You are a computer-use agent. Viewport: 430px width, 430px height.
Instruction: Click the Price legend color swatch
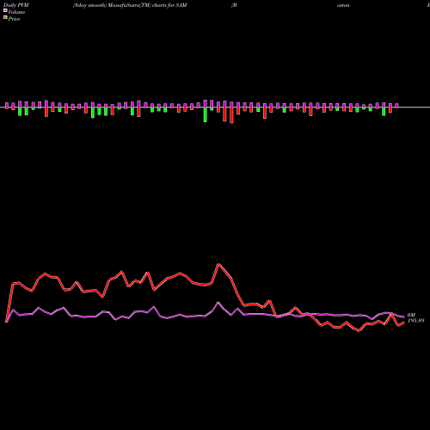pyautogui.click(x=5, y=18)
